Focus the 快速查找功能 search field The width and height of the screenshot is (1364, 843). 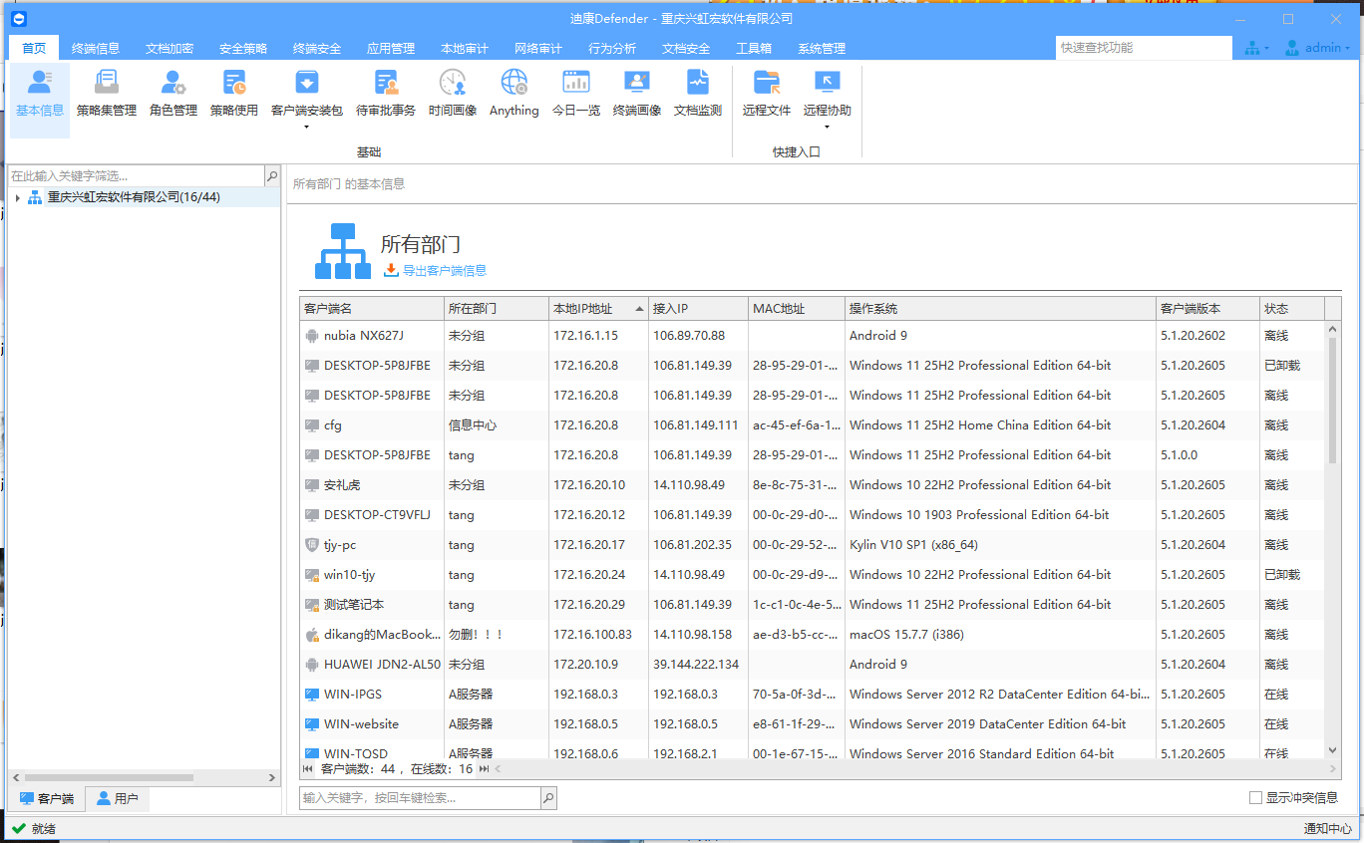[1145, 48]
